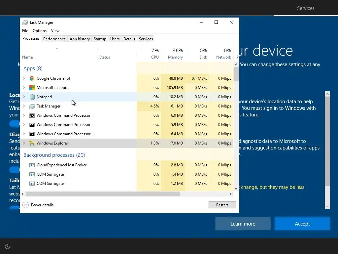Click Fewer details text link
The width and height of the screenshot is (338, 254).
[42, 205]
